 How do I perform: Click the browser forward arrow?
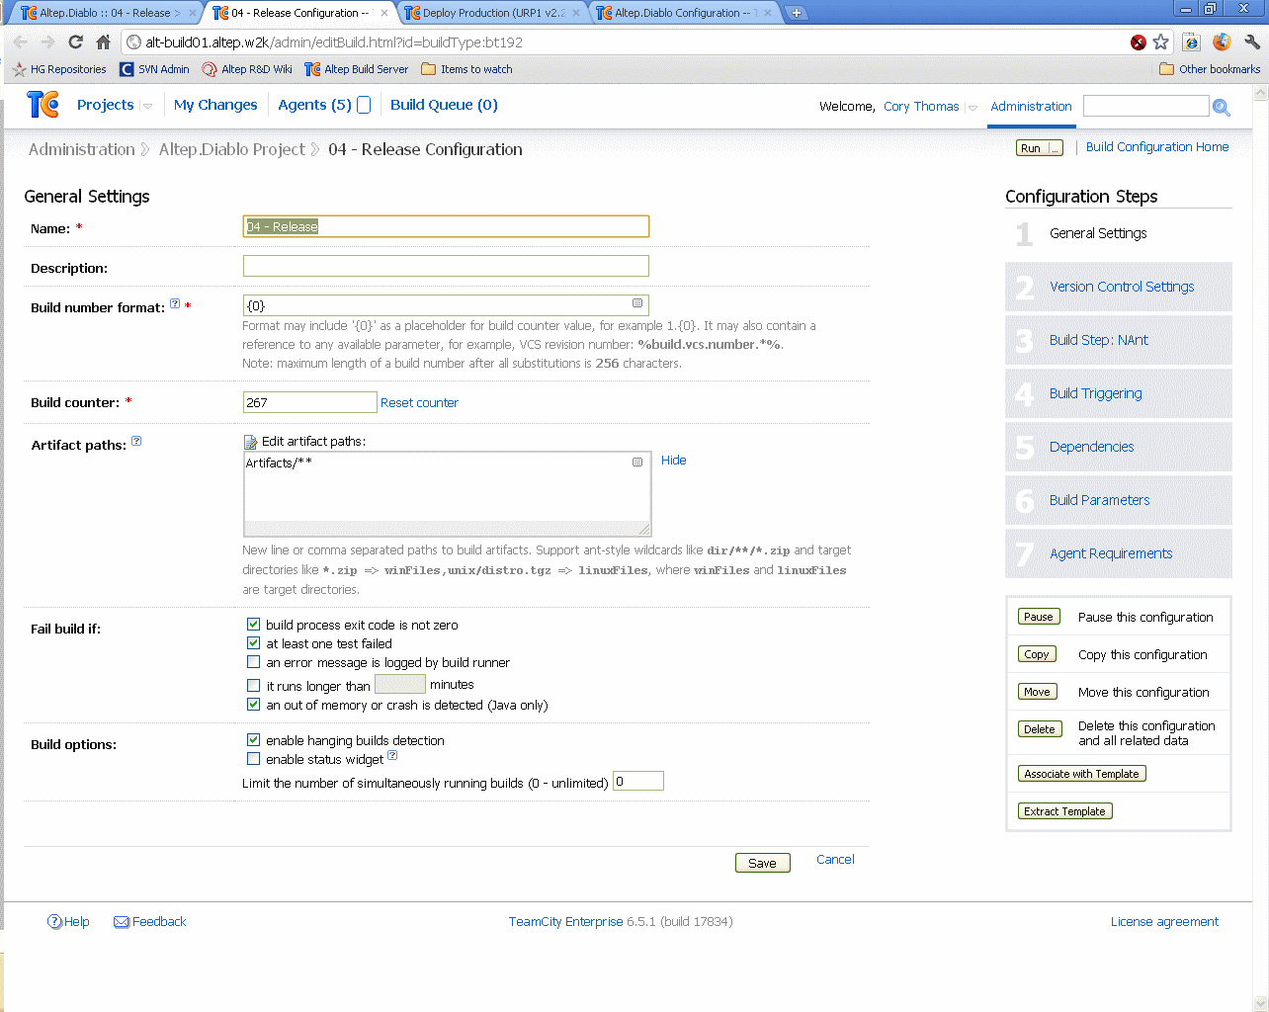point(47,42)
